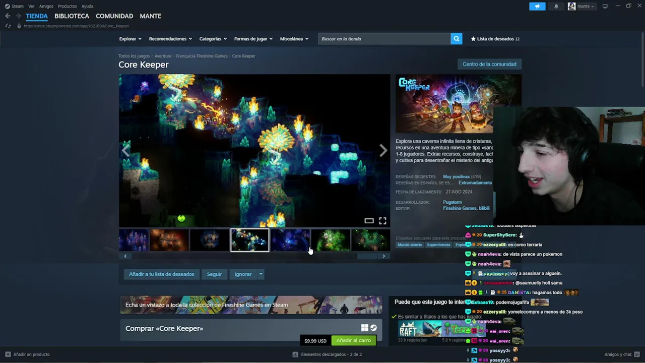Click the Todos los juegos breadcrumb
The height and width of the screenshot is (363, 645).
pyautogui.click(x=134, y=56)
